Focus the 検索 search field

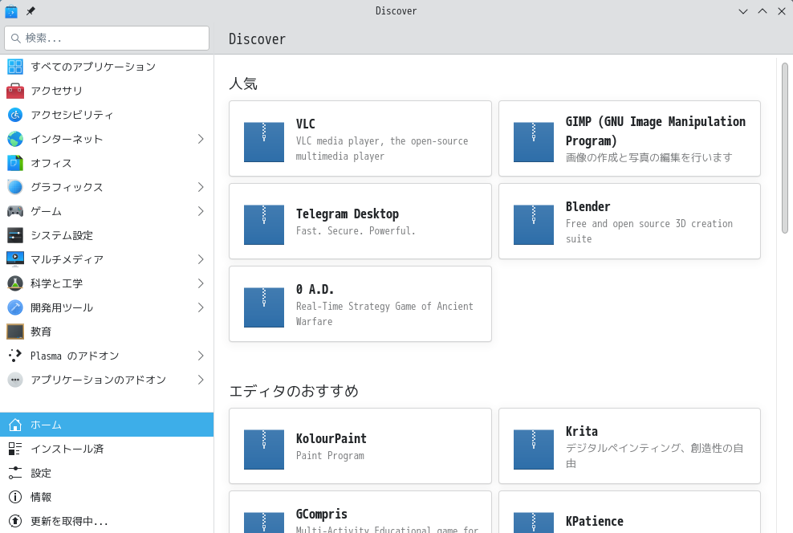point(107,38)
